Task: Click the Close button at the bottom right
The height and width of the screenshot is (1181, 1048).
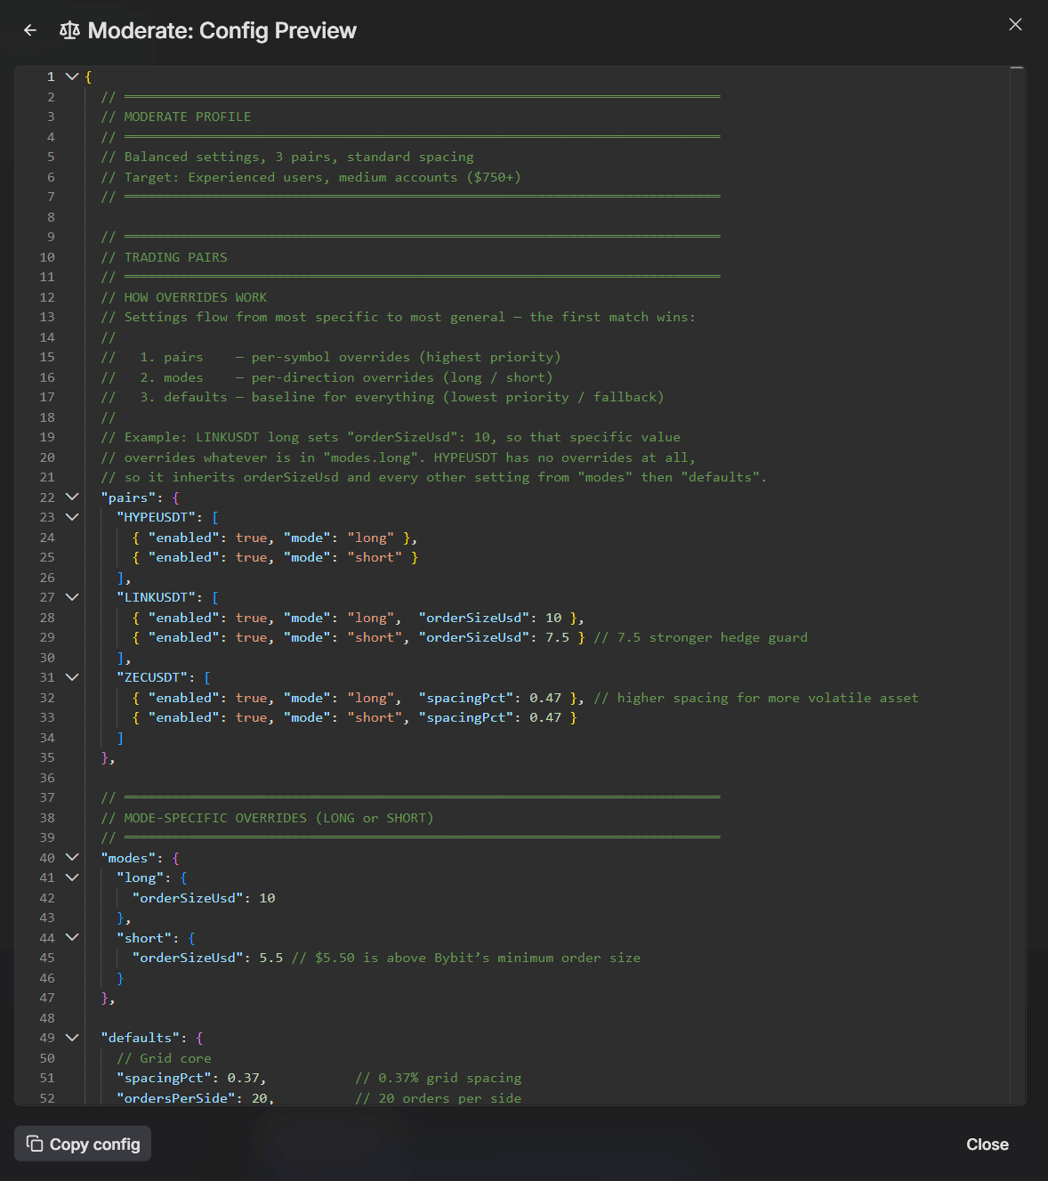Action: [x=988, y=1145]
